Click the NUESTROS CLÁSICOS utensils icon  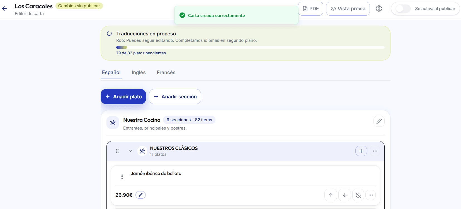click(142, 151)
